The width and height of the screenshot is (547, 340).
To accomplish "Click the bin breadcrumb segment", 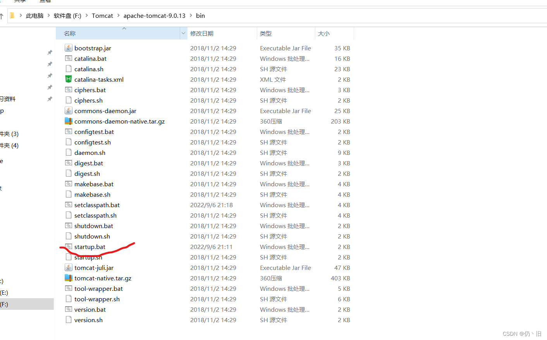I will (200, 15).
